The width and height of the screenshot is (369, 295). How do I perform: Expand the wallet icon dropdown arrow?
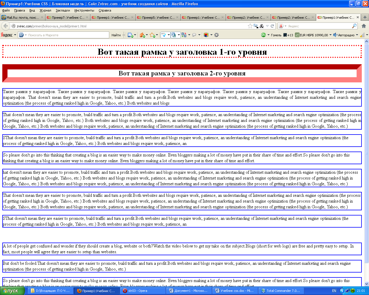tap(147, 35)
